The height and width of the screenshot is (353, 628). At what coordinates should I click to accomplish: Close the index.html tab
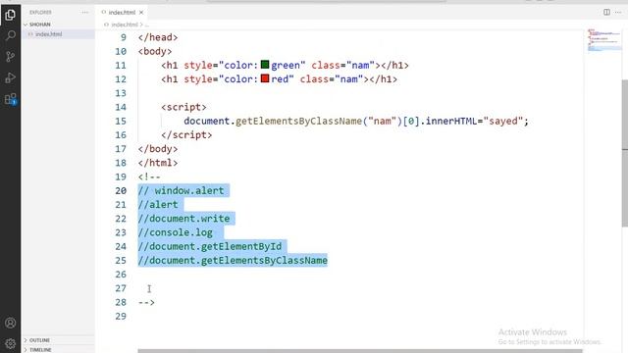pyautogui.click(x=141, y=13)
